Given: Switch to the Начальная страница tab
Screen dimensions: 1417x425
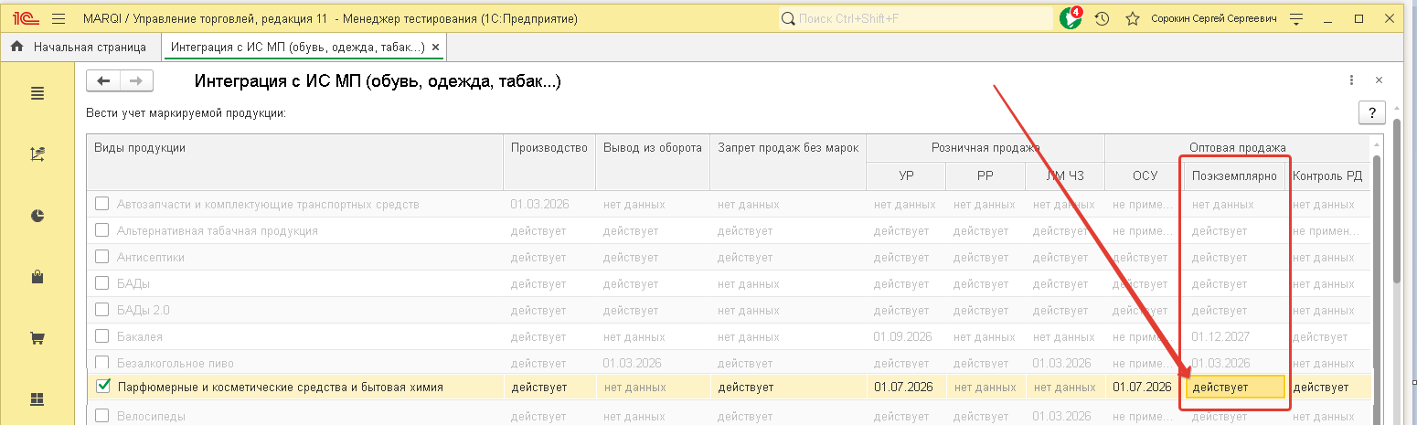Looking at the screenshot, I should (x=89, y=47).
